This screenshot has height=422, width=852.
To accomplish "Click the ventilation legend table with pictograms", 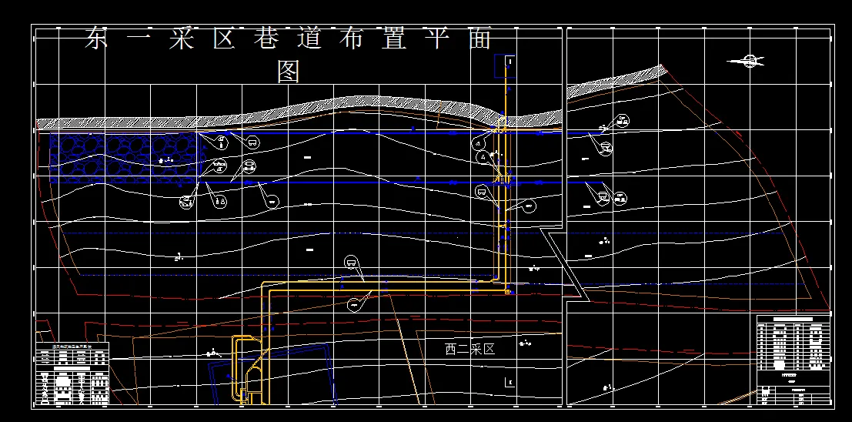I will click(x=72, y=373).
